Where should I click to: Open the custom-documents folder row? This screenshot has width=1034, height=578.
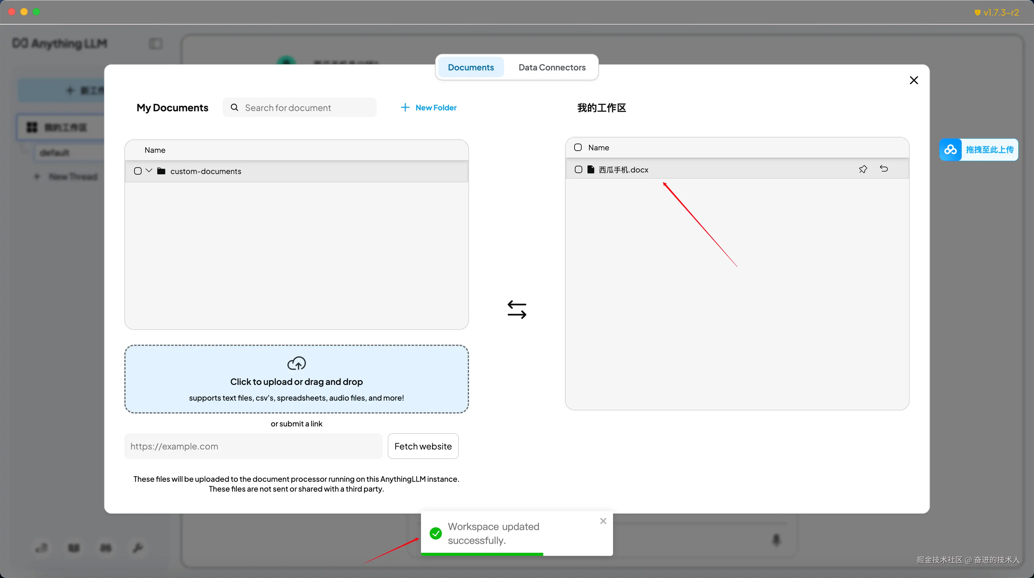[x=206, y=171]
